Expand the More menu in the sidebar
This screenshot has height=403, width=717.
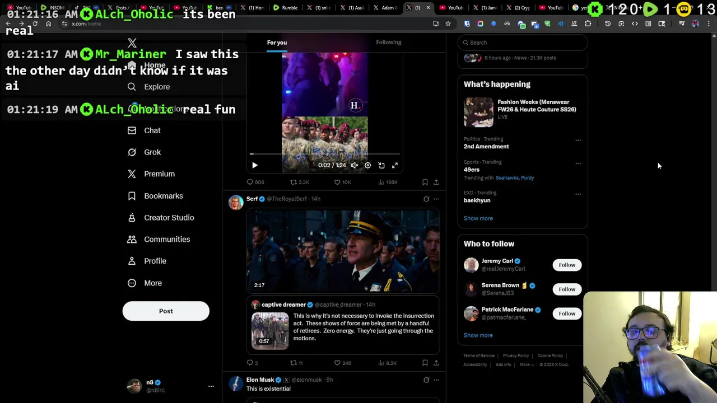click(145, 283)
